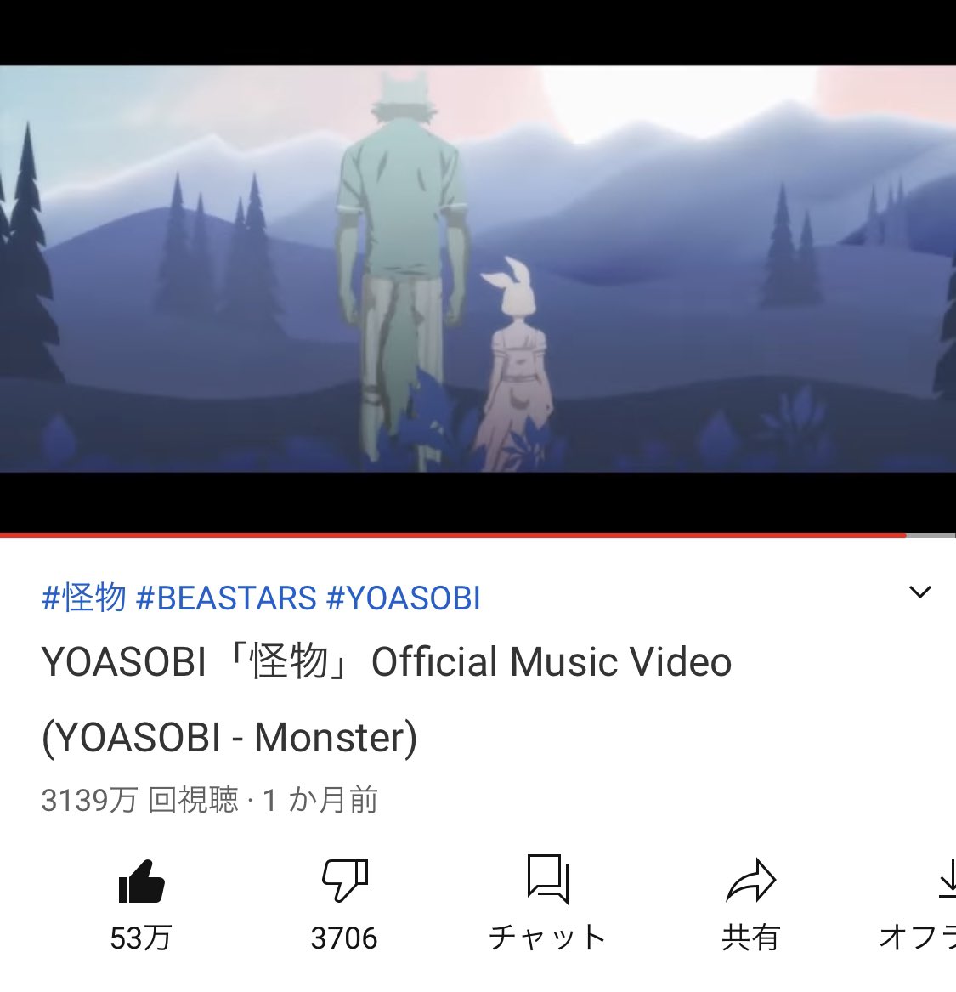The width and height of the screenshot is (956, 992).
Task: Tap the 3139万 回視聴 view count text
Action: 139,800
